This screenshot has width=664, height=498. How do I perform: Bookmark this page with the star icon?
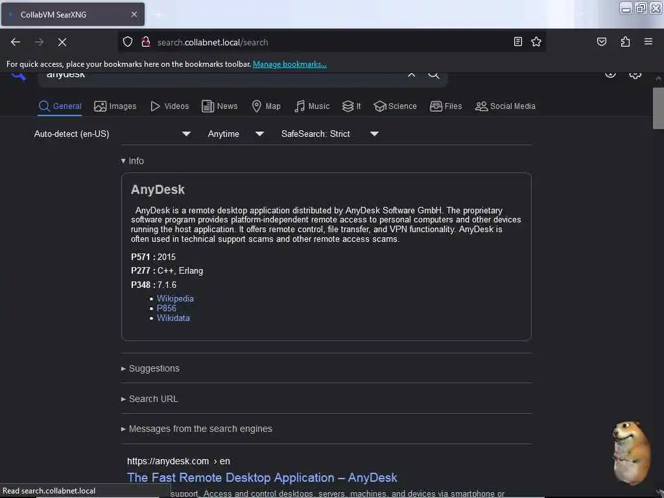click(536, 42)
